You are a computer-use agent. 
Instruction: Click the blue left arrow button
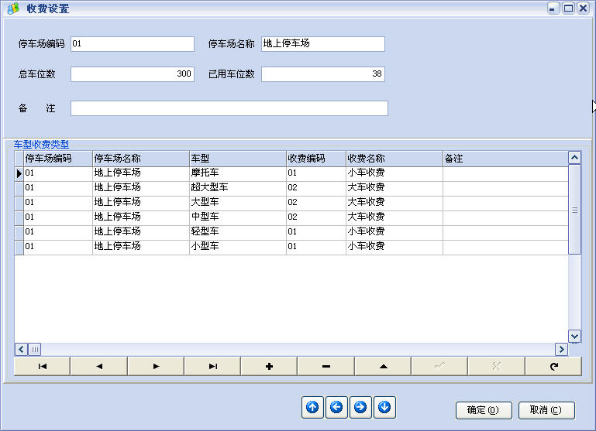tap(336, 407)
